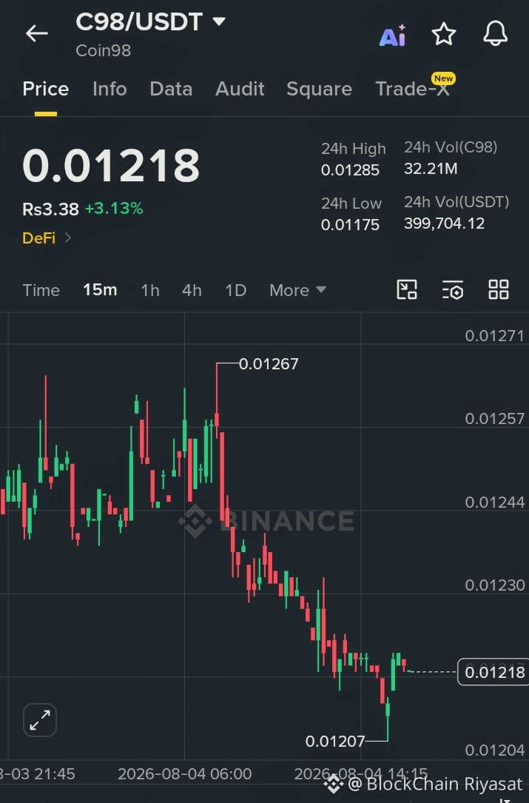Tap the picture-in-picture chart icon
Screen dimensions: 529x803
[x=407, y=290]
